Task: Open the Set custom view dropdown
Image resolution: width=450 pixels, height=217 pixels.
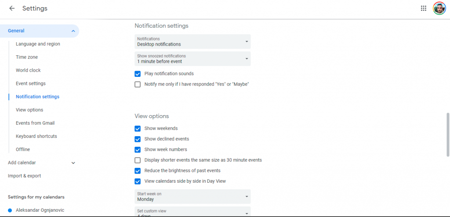Action: click(192, 212)
